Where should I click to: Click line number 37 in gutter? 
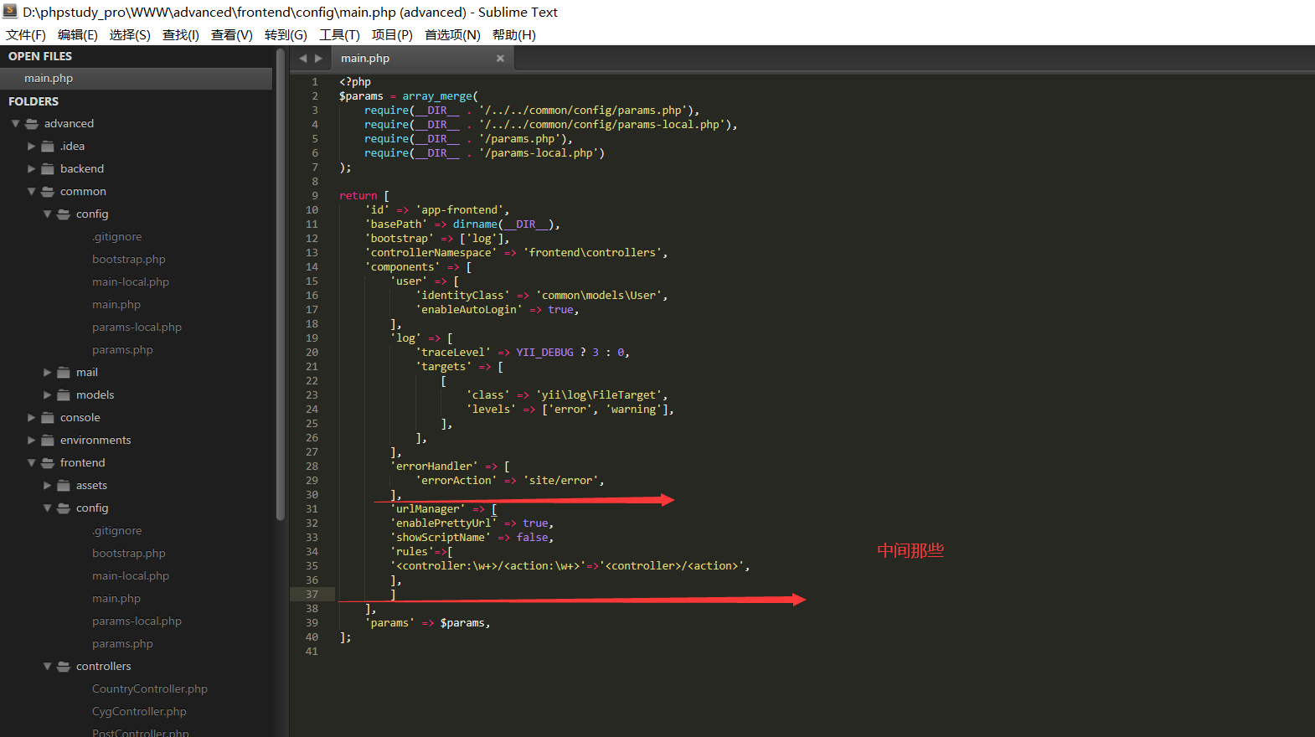312,594
